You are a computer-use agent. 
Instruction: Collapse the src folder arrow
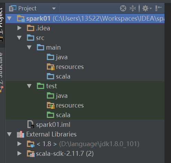coord(19,38)
